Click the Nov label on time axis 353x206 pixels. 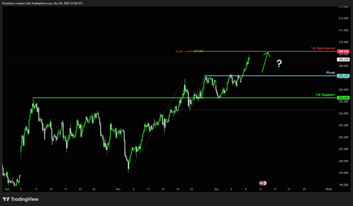119,189
